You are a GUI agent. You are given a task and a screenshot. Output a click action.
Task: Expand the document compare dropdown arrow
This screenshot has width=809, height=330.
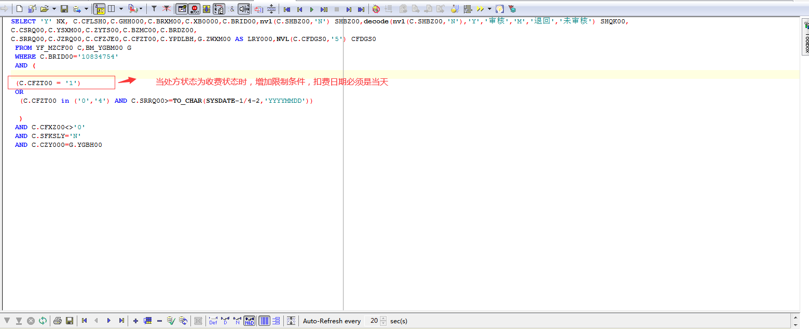141,9
